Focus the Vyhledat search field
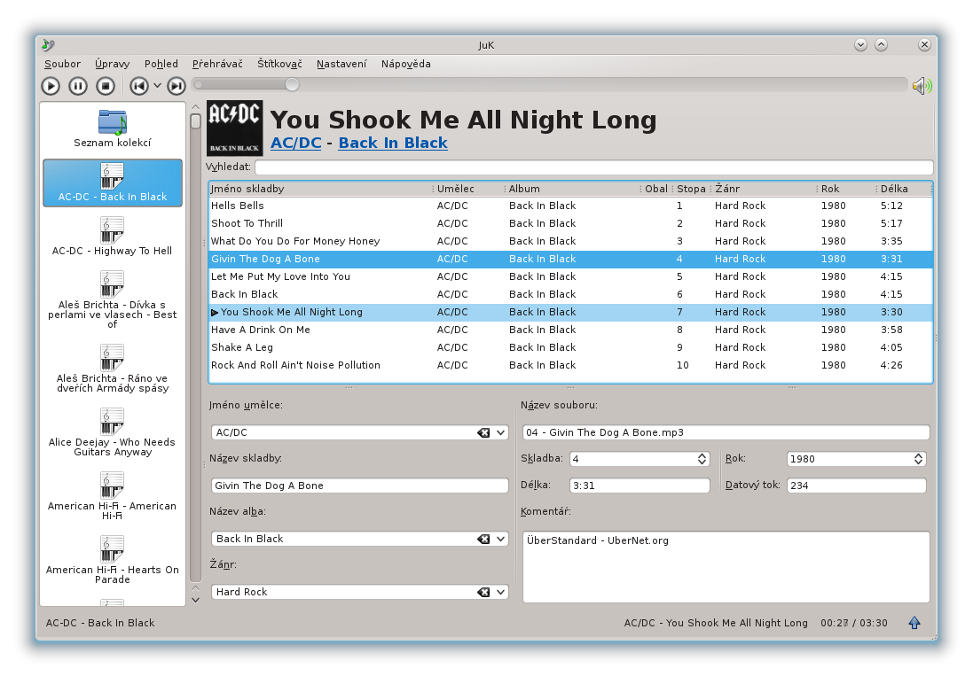Viewport: 973px width, 676px height. 594,167
